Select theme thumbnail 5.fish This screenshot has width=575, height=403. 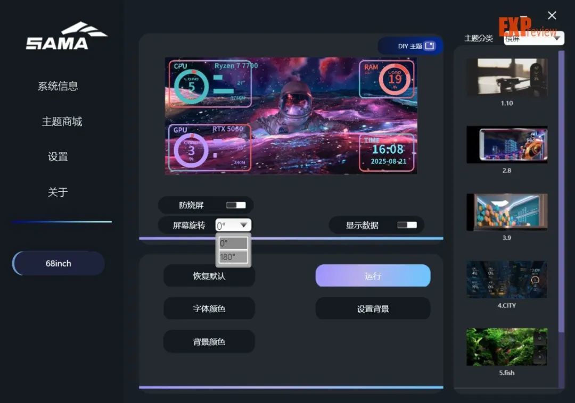507,347
